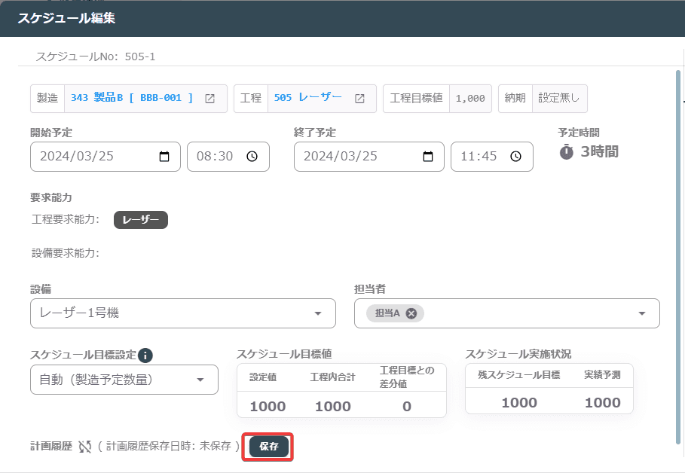The height and width of the screenshot is (473, 685).
Task: Click the 実績予測 value 1000
Action: pyautogui.click(x=602, y=402)
